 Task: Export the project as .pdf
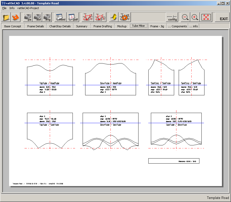73,17
